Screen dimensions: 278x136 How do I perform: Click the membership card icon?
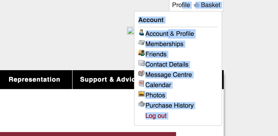[x=141, y=43]
